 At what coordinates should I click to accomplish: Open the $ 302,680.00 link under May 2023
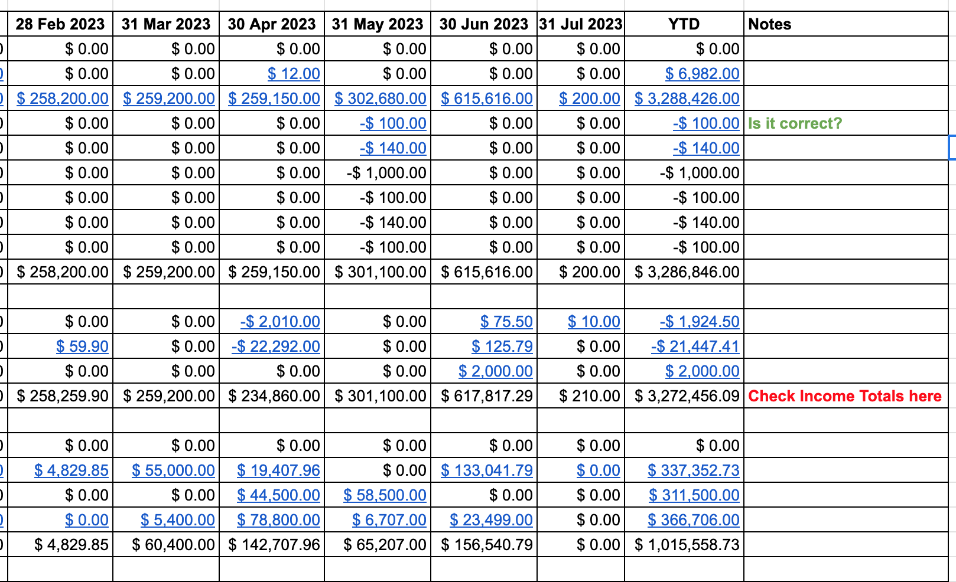click(381, 99)
